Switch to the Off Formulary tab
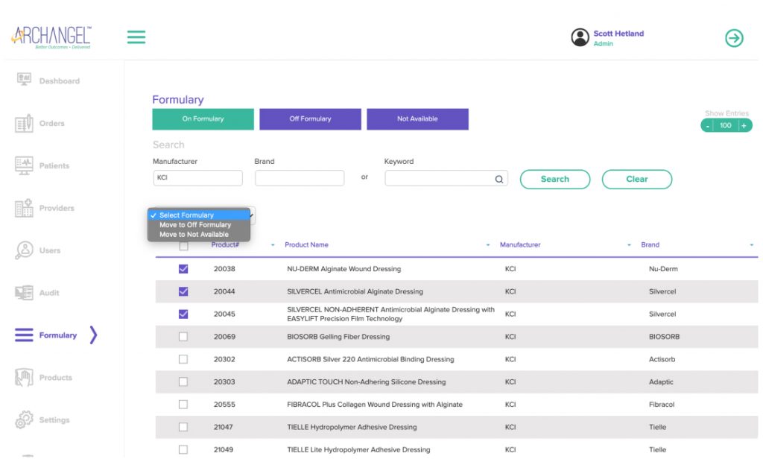 [310, 119]
